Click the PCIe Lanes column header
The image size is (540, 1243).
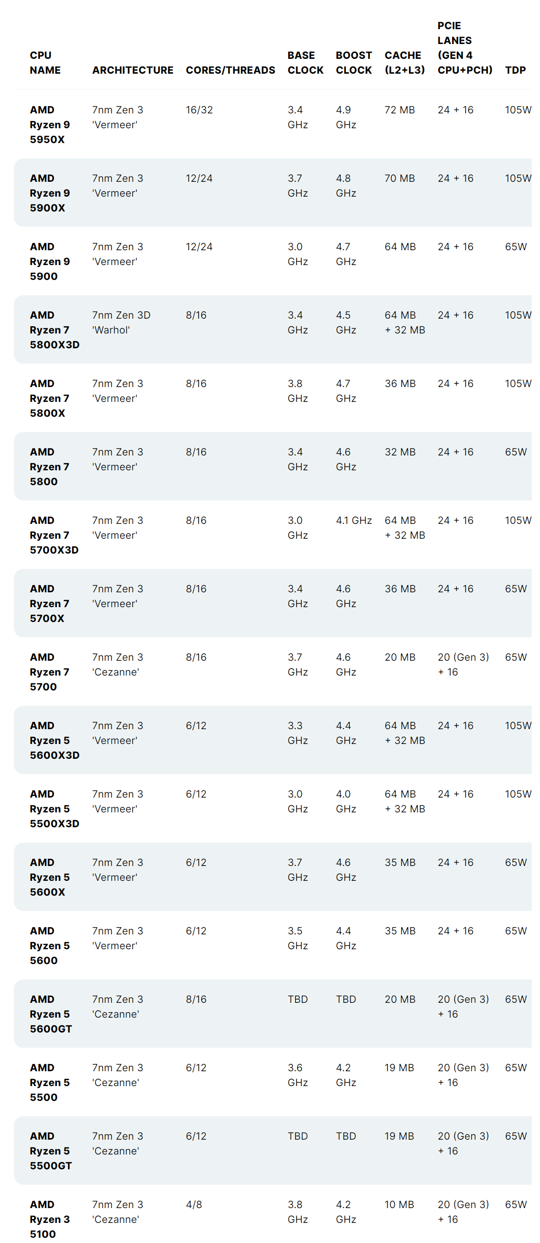[x=464, y=48]
